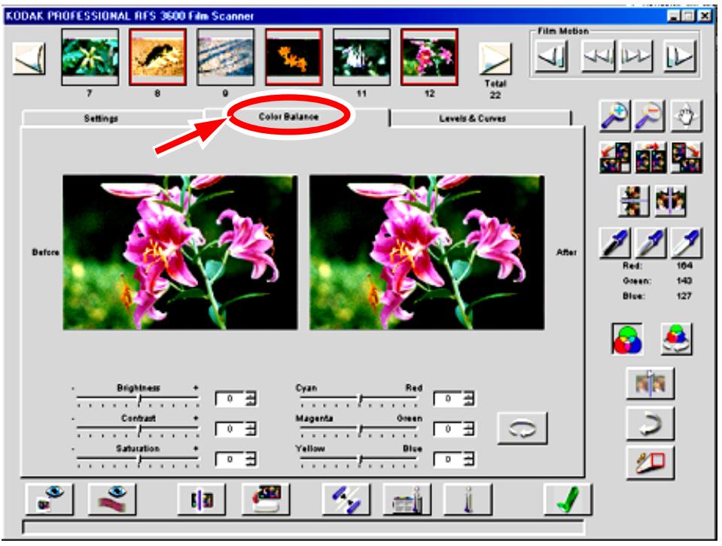Select thumbnail frame 12
This screenshot has width=722, height=546.
(x=429, y=57)
